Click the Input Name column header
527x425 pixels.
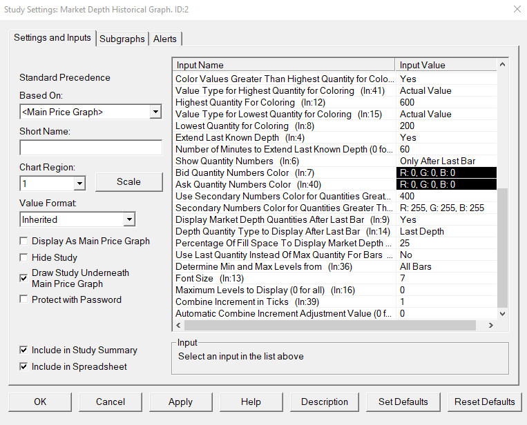[284, 65]
